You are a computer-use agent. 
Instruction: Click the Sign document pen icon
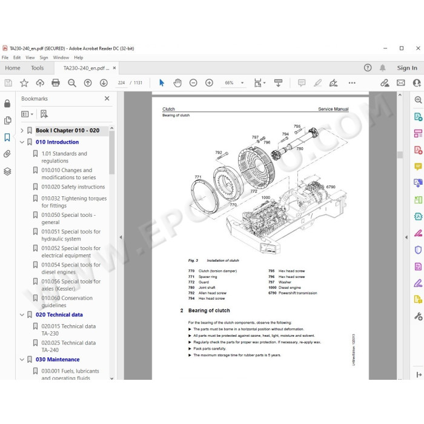(333, 83)
